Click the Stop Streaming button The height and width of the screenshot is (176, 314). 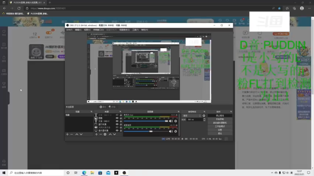(220, 116)
